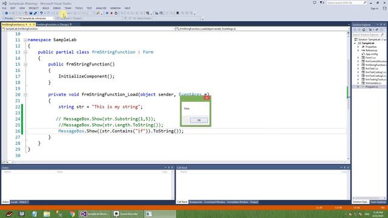Switch to the Team Explorer tab
The image size is (388, 218).
(x=378, y=202)
